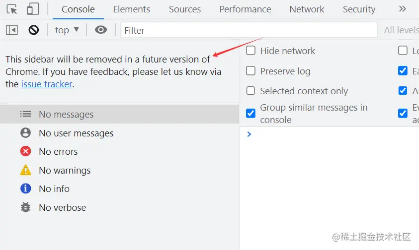Hide the console sidebar panel icon
Image resolution: width=419 pixels, height=250 pixels.
pyautogui.click(x=12, y=30)
